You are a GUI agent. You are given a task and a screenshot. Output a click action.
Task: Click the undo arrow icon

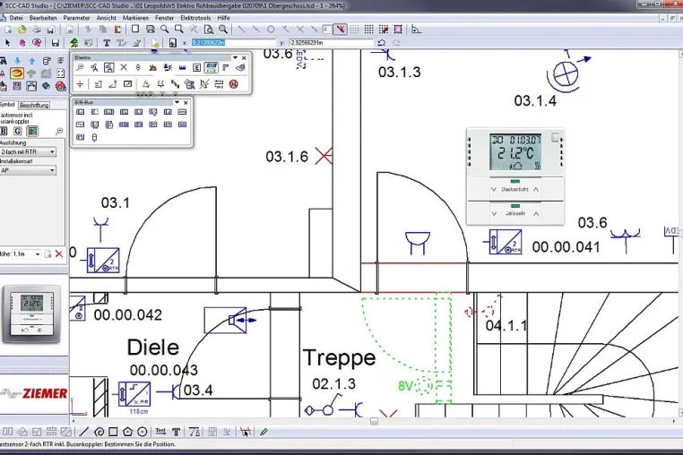[x=382, y=43]
